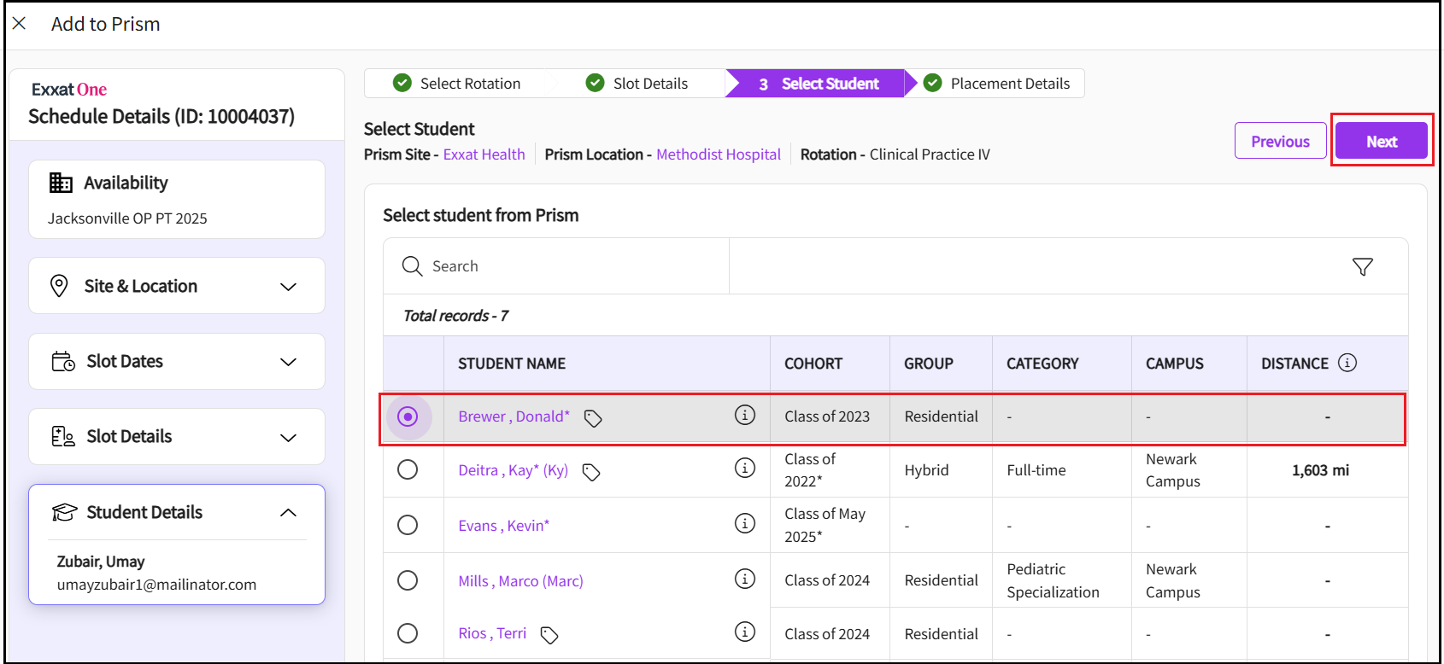Click the student Search field
The width and height of the screenshot is (1444, 664).
coord(555,266)
